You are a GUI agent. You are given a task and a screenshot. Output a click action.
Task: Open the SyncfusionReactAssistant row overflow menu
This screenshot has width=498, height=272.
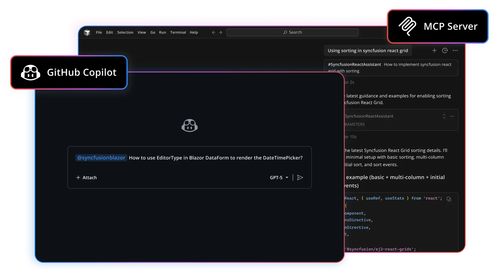click(452, 116)
